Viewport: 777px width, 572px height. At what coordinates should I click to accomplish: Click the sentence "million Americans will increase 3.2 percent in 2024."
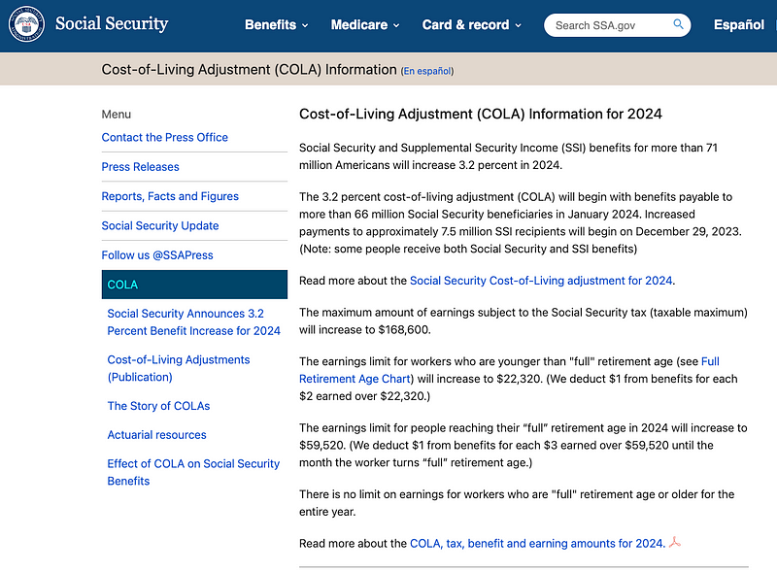(430, 165)
